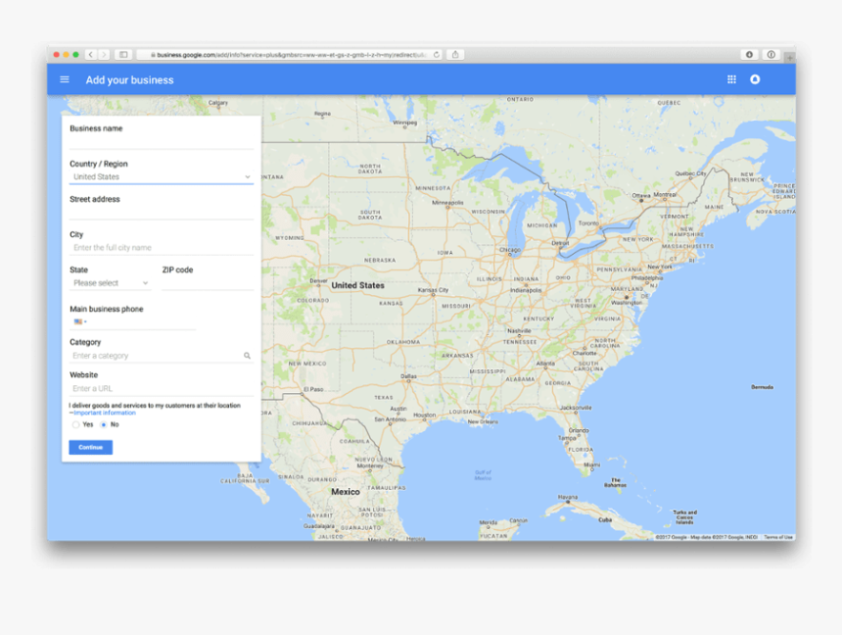Open the Google account avatar
The image size is (842, 635).
coord(755,79)
